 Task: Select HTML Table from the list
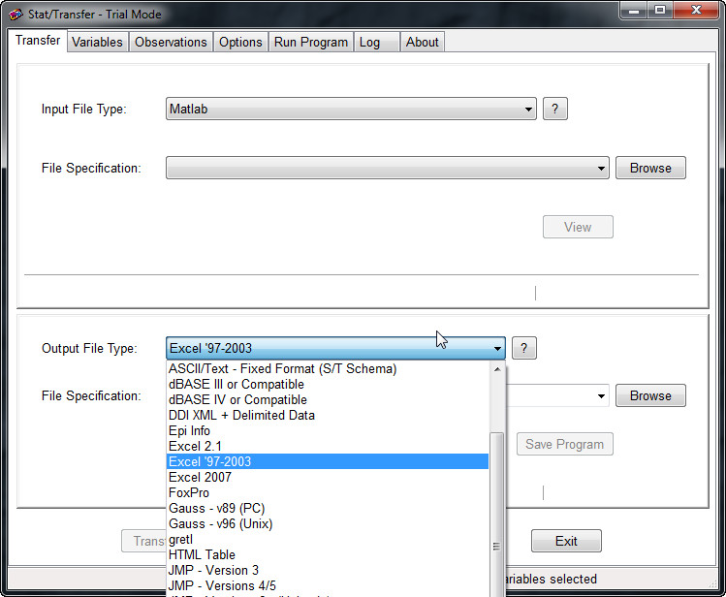(x=328, y=555)
